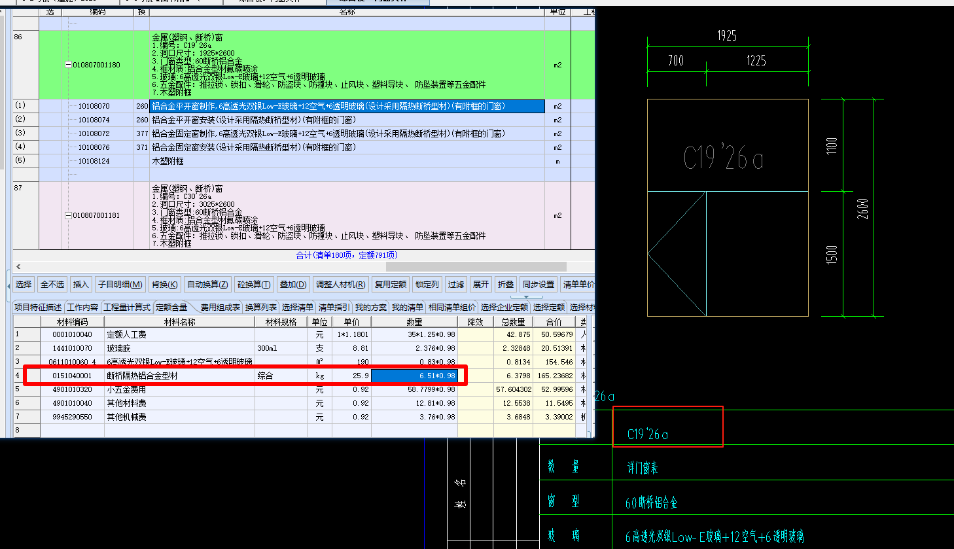The height and width of the screenshot is (549, 954).
Task: Select quota row 10108070 description
Action: [347, 106]
